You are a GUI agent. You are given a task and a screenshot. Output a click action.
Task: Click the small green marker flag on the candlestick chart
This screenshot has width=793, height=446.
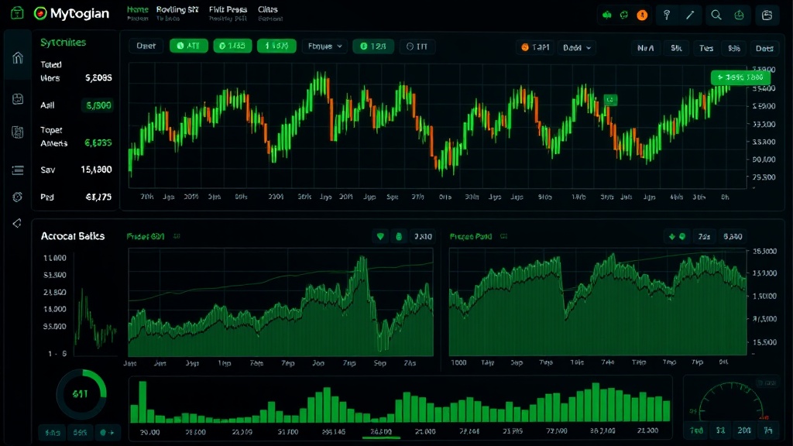(x=610, y=100)
